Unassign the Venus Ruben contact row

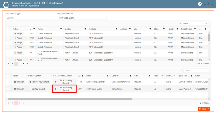(x=19, y=89)
